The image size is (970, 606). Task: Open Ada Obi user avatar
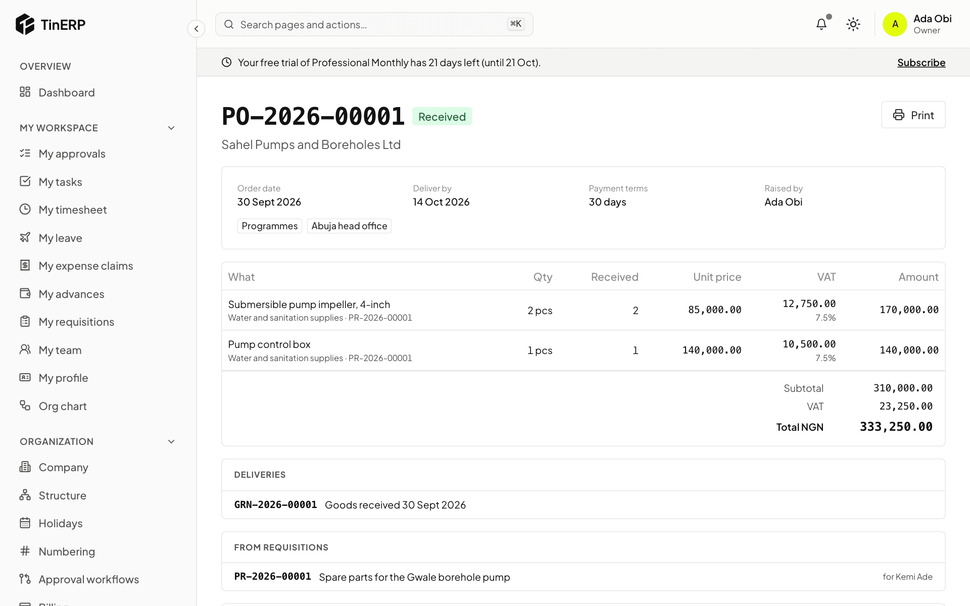pos(895,24)
